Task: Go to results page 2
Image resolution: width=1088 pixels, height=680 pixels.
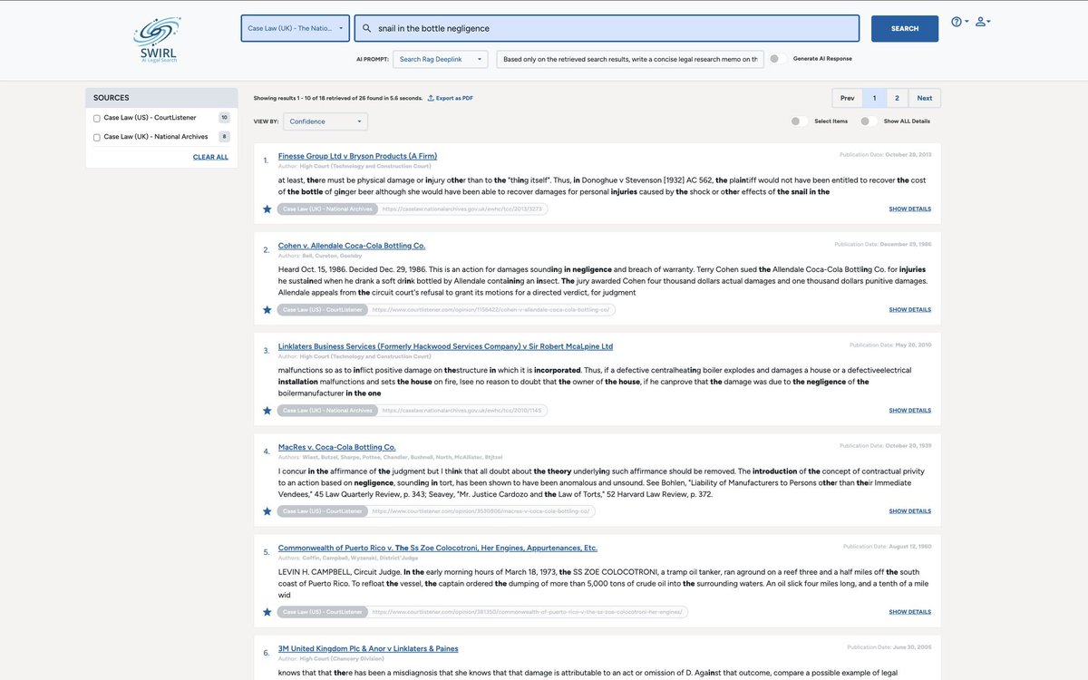Action: 897,98
